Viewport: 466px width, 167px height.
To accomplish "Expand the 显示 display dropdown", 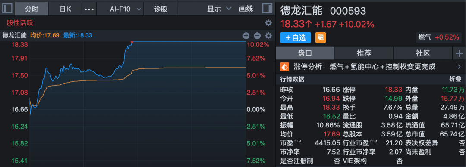I will click(219, 9).
